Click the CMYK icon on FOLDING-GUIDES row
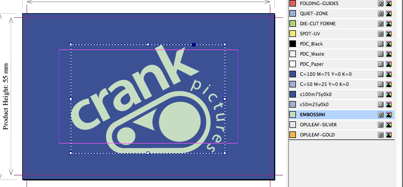The height and width of the screenshot is (187, 403). 389,4
